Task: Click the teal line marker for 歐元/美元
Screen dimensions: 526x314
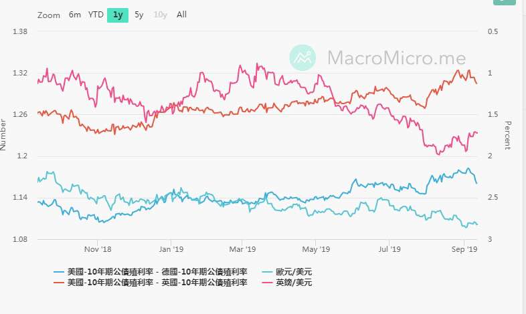Action: [268, 272]
